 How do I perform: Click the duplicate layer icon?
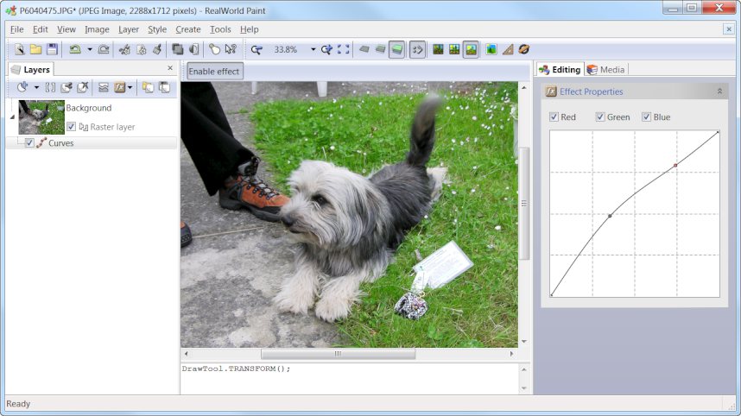pos(66,87)
